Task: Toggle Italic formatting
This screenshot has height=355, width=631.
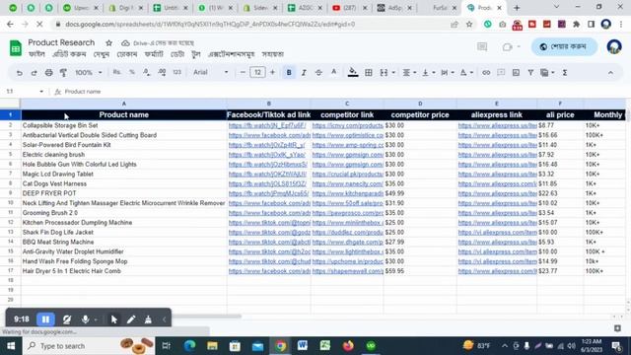Action: [x=304, y=72]
